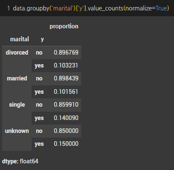This screenshot has height=170, width=174.
Task: Click the 'marital' string in code
Action: pos(62,8)
